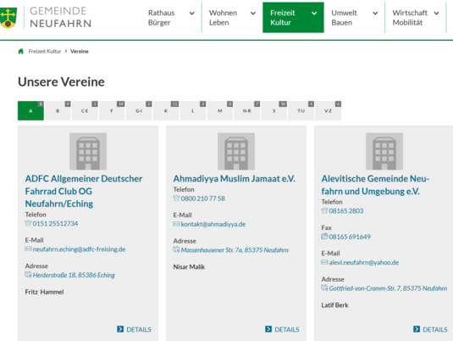
Task: Open address Massenhausener Str. 7a, 85375 Neufahrn
Action: point(235,250)
